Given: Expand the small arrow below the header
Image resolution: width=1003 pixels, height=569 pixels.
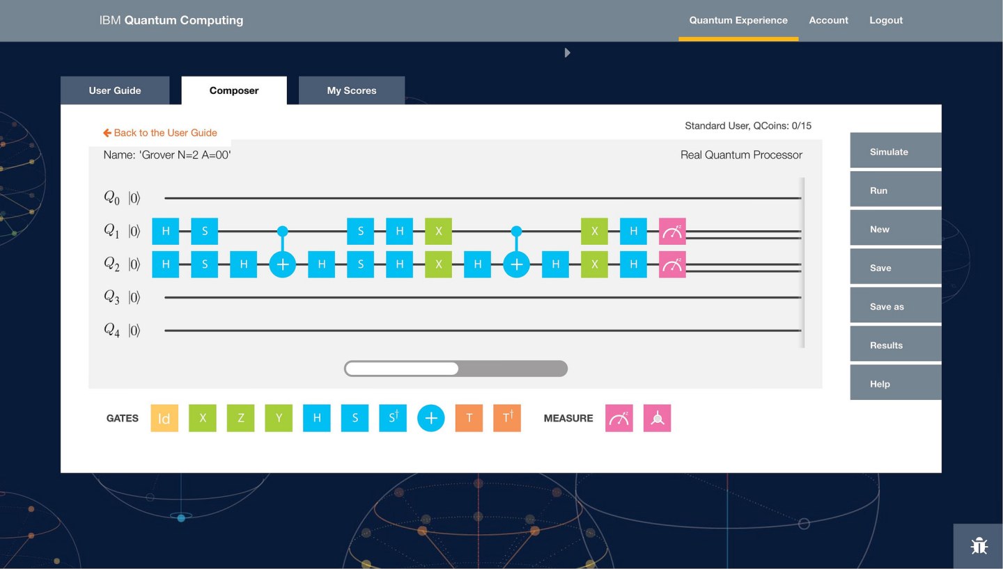Looking at the screenshot, I should click(567, 53).
